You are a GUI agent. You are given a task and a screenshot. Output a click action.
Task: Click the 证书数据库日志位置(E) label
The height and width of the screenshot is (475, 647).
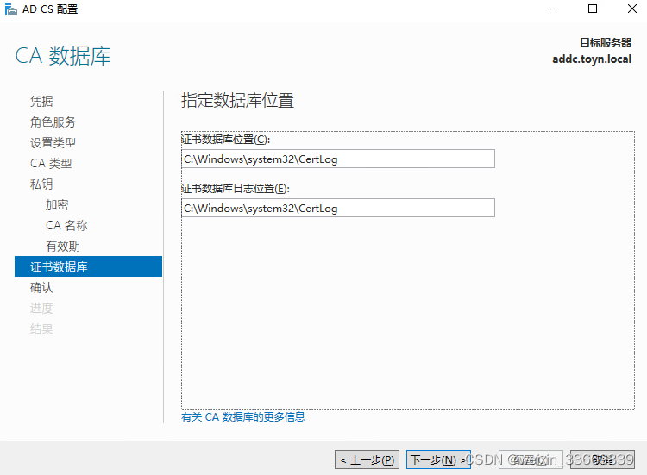[236, 189]
